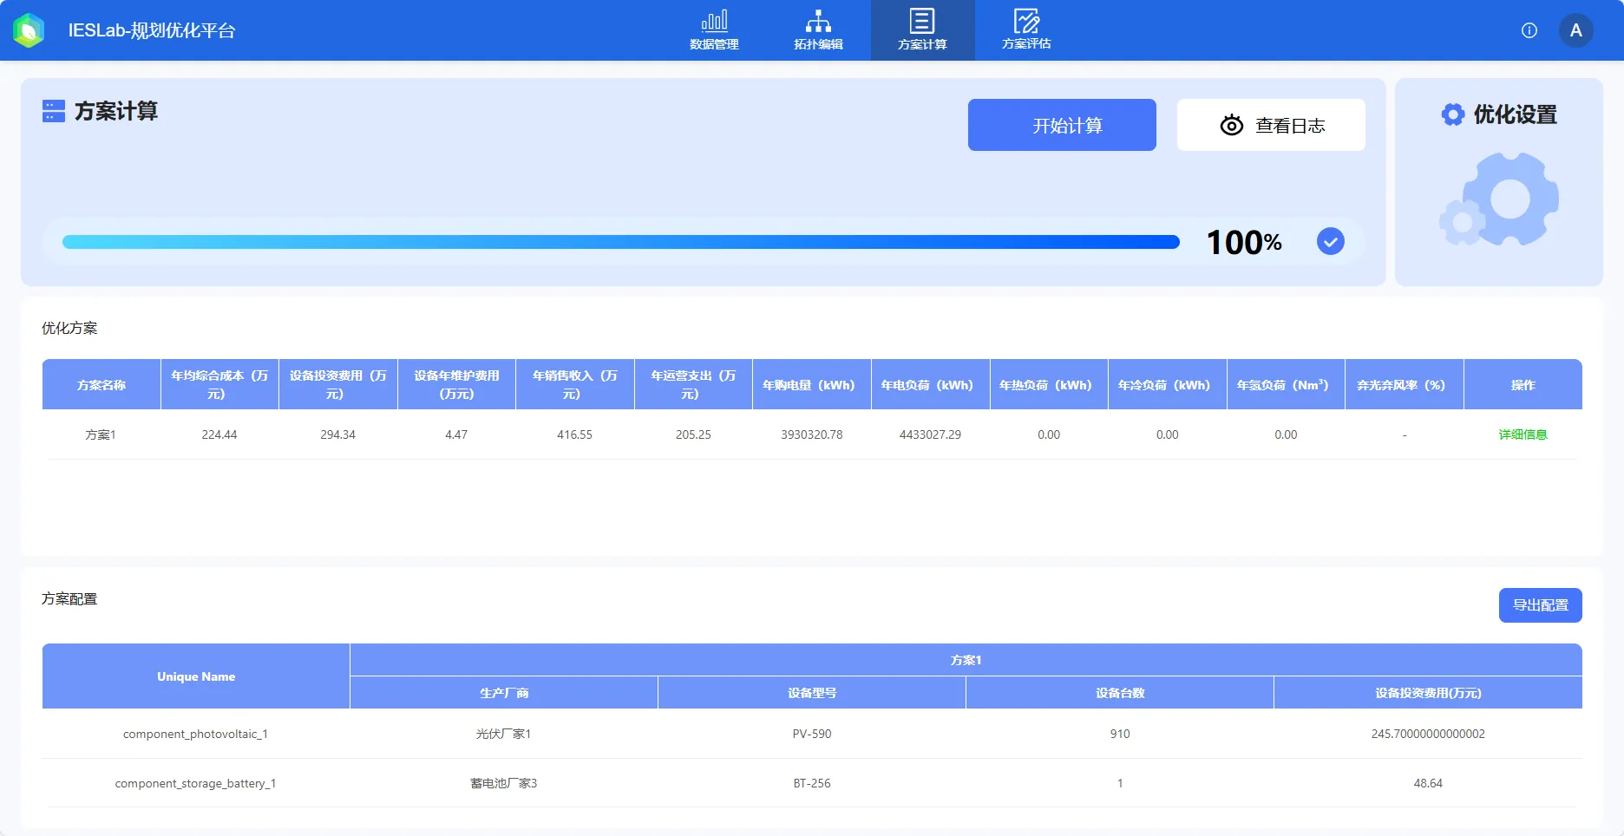The height and width of the screenshot is (836, 1624).
Task: Click the 4433027.29 electric load value
Action: 930,434
